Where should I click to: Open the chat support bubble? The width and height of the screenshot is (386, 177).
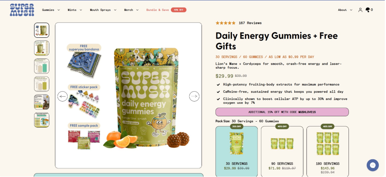[372, 165]
